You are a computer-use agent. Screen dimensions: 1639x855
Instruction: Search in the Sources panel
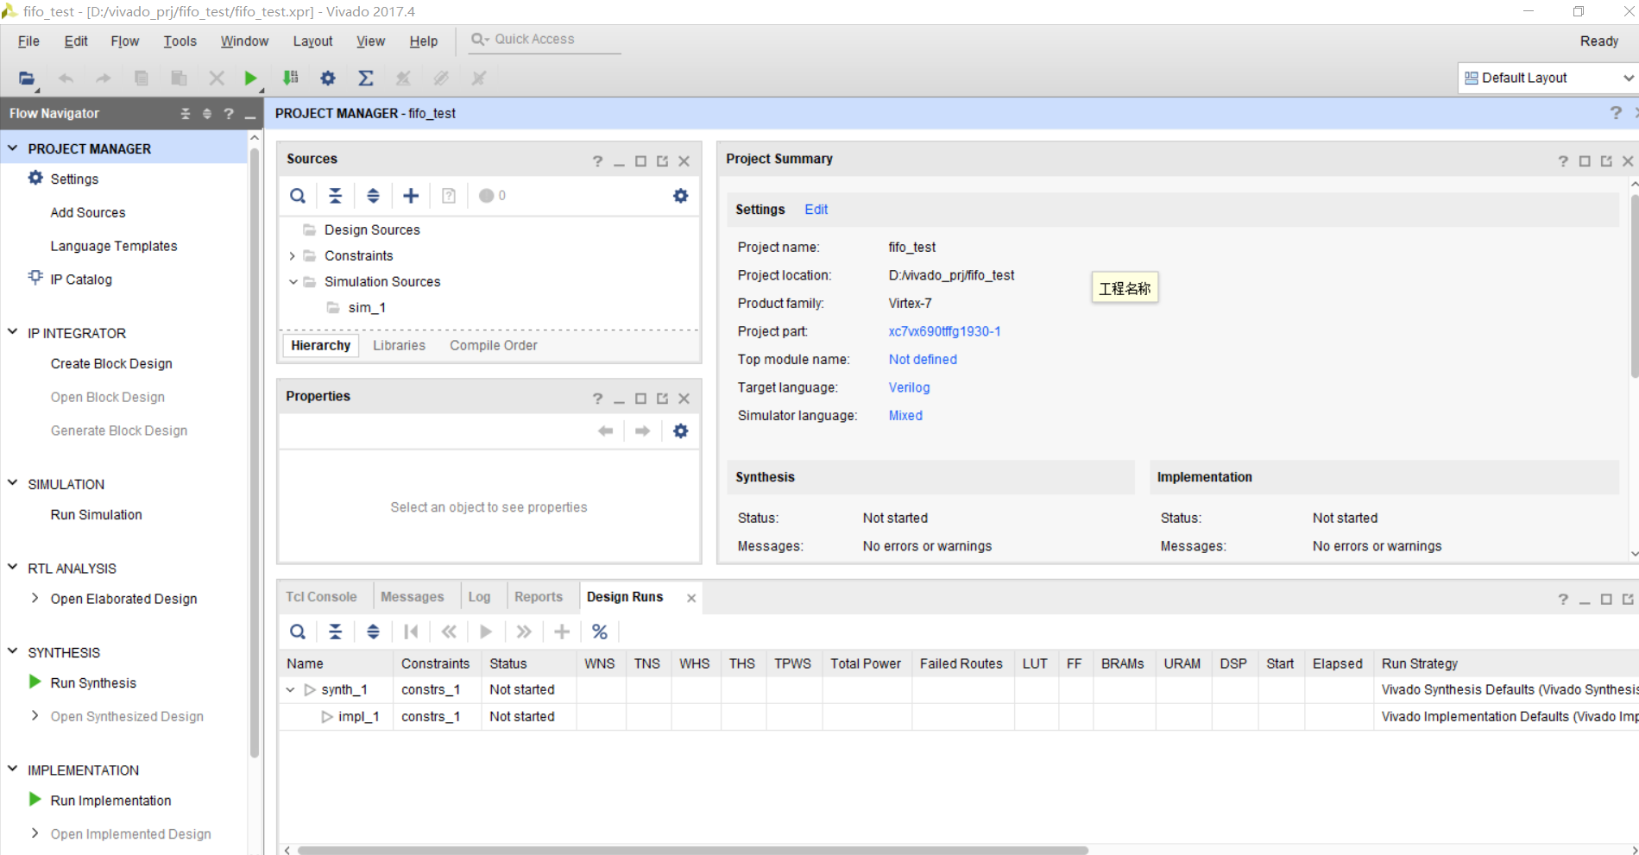[298, 196]
